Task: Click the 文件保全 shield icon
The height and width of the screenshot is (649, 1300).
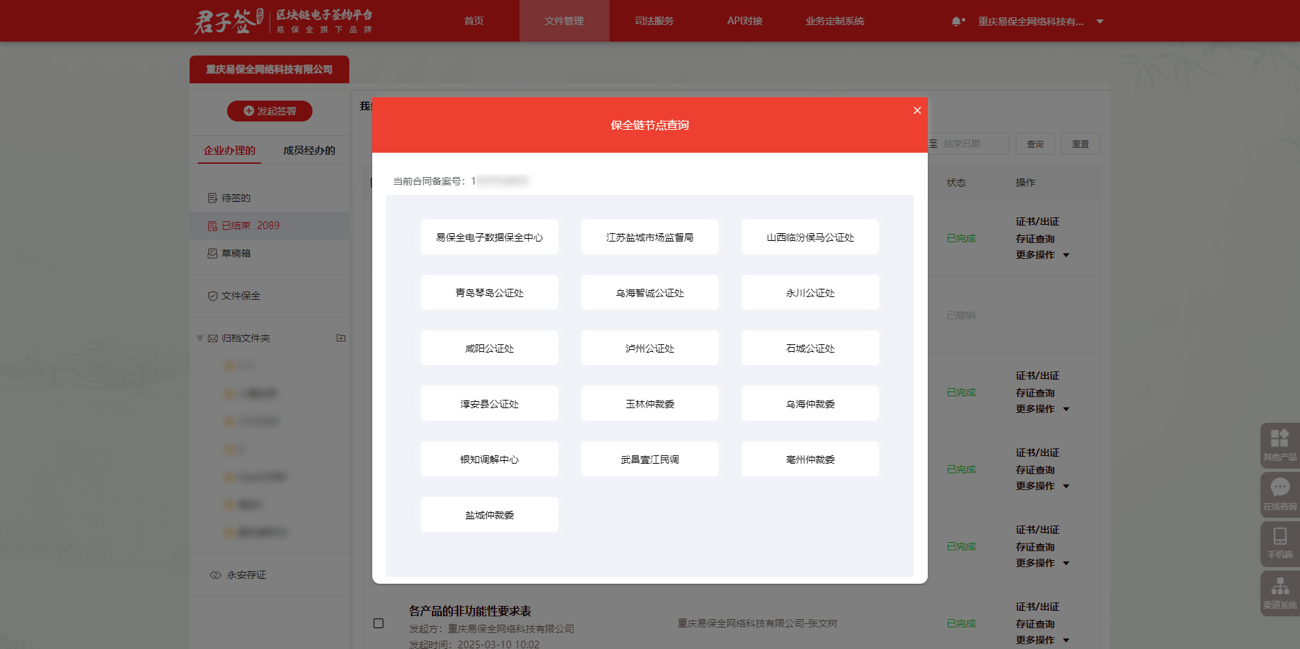Action: pos(212,296)
